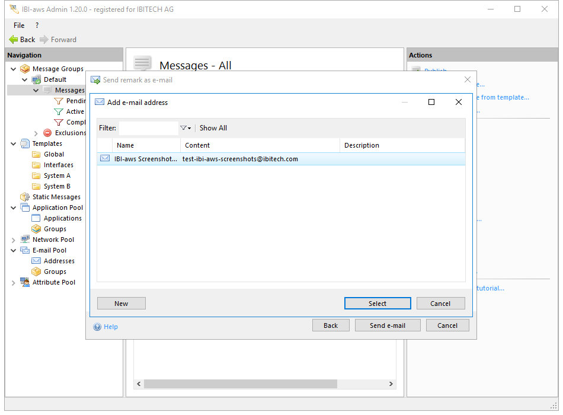The height and width of the screenshot is (415, 563).
Task: Click the Attribute Pool icon
Action: pyautogui.click(x=25, y=282)
